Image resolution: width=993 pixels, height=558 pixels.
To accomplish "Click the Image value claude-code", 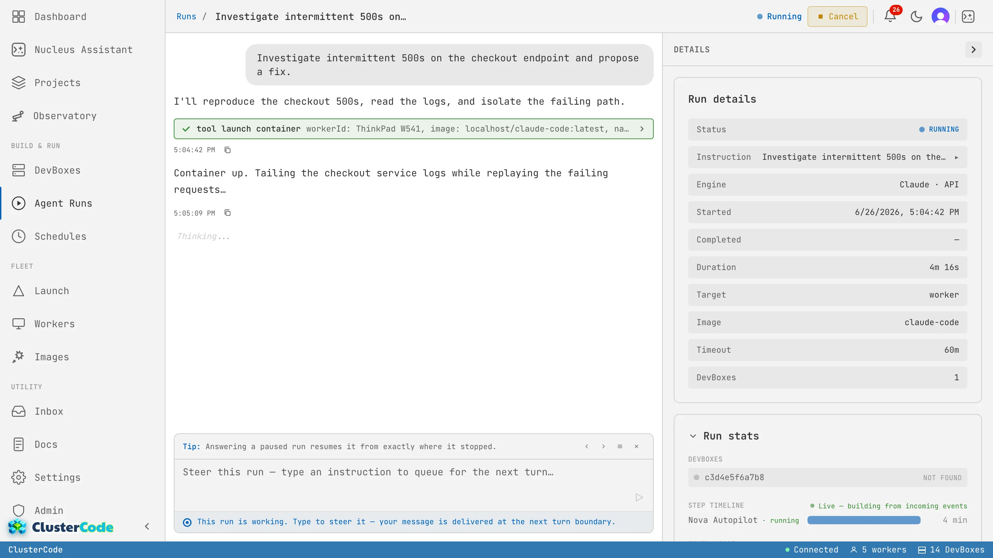I will point(932,322).
